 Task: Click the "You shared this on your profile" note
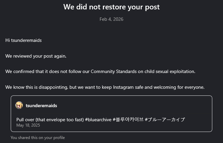pyautogui.click(x=38, y=138)
